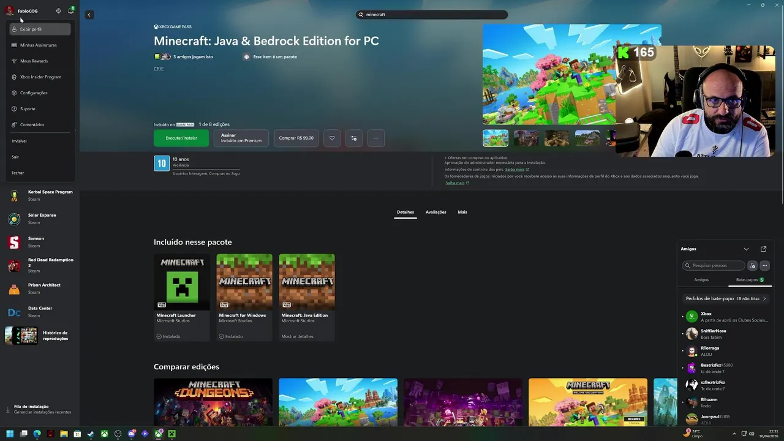Choose Fechar in profile menu
Image resolution: width=784 pixels, height=441 pixels.
40,173
